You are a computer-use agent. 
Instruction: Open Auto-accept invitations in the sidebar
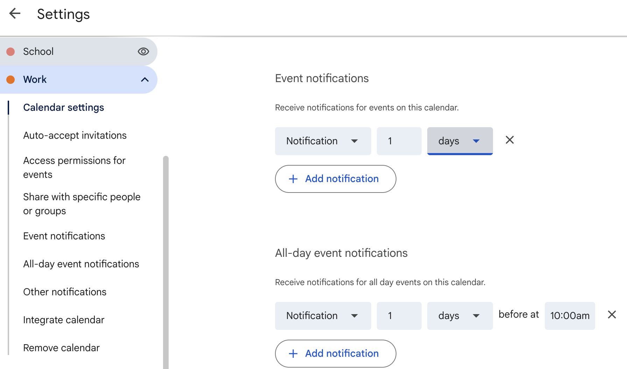[x=75, y=136]
